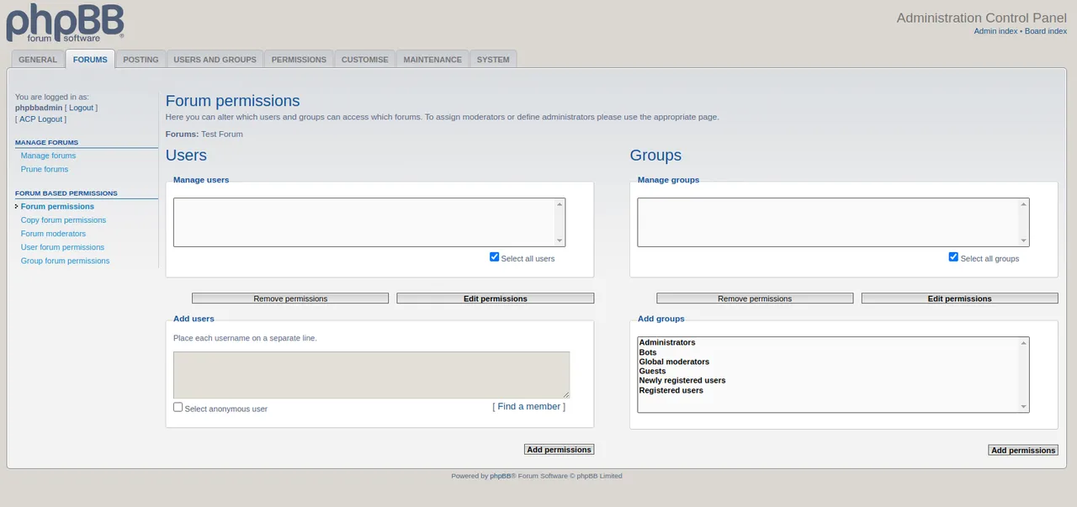This screenshot has height=507, width=1077.
Task: Switch to the Forums tab
Action: [x=90, y=60]
